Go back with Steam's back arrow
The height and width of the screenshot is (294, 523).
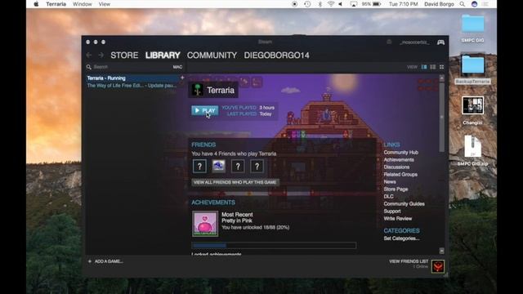(x=89, y=55)
